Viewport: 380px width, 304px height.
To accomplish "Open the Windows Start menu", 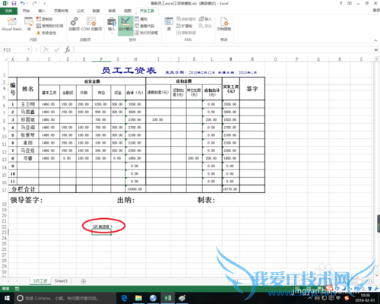I will point(7,298).
